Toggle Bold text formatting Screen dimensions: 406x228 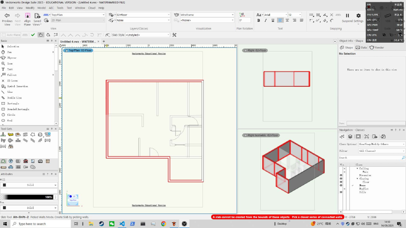pos(259,20)
